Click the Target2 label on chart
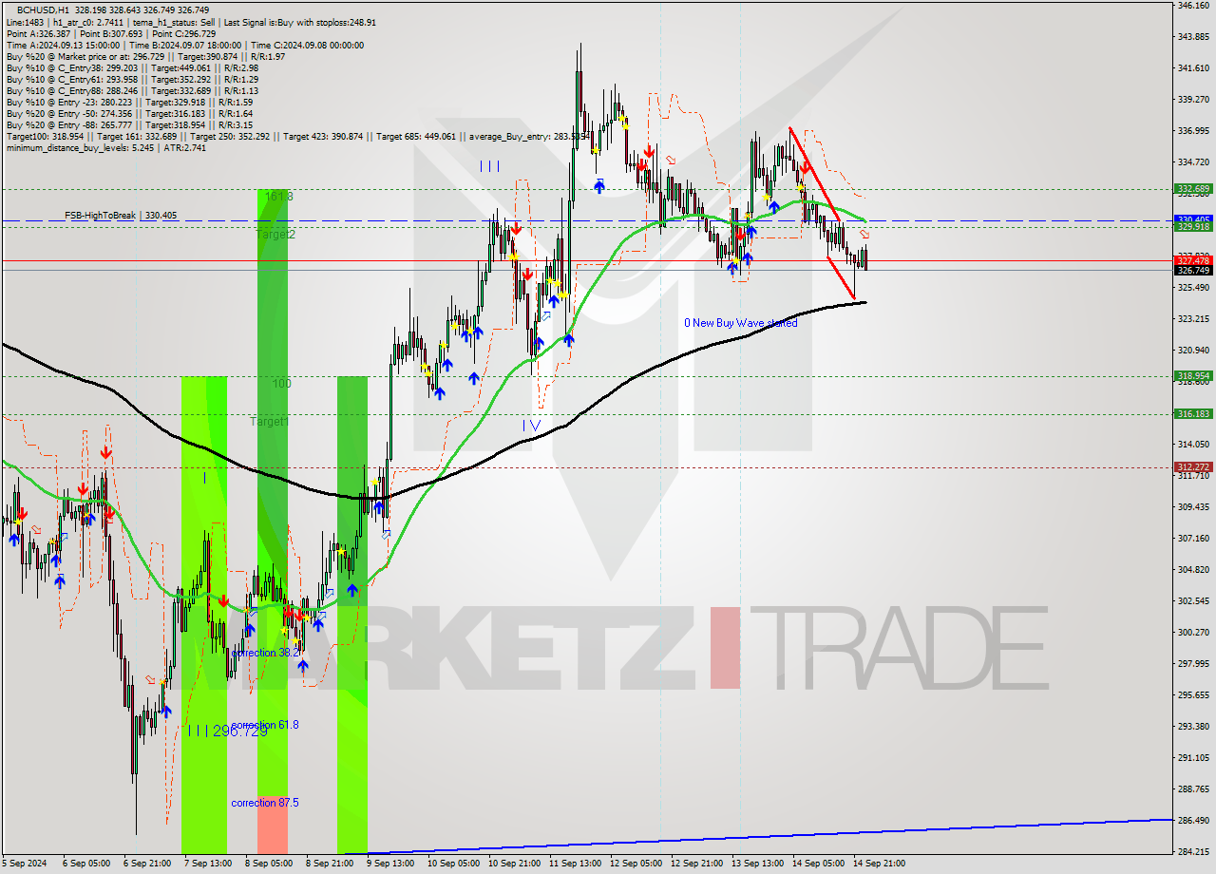This screenshot has height=874, width=1216. coord(275,234)
